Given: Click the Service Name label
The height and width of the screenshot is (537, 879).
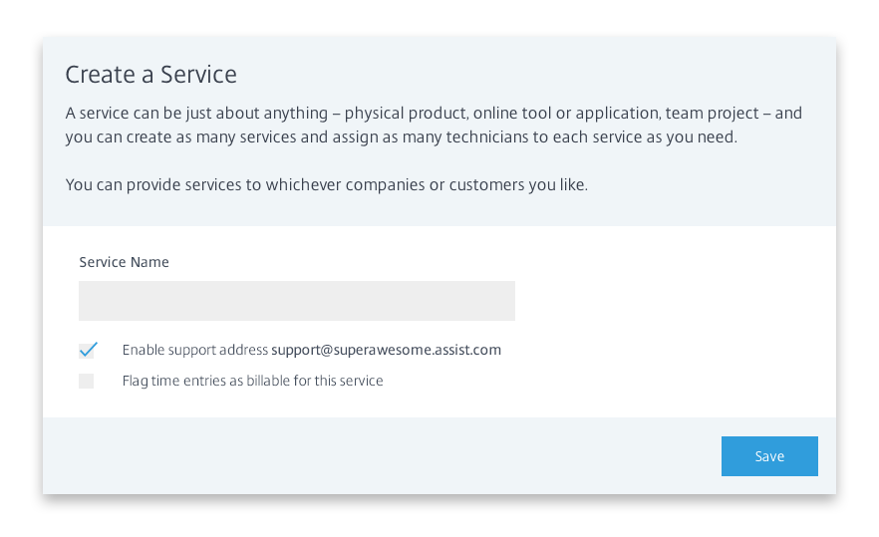Looking at the screenshot, I should 124,262.
